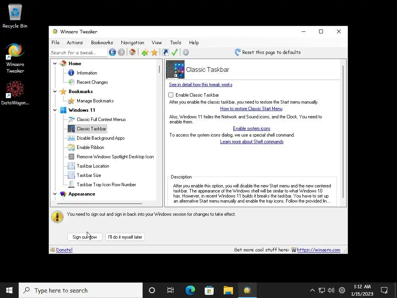The height and width of the screenshot is (298, 397).
Task: Open See in detail how this tweak works link
Action: (x=200, y=85)
